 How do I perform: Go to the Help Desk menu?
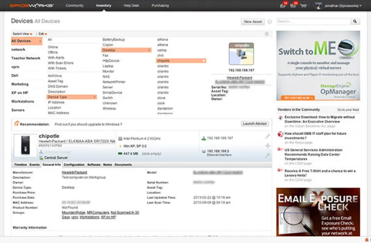[x=132, y=6]
